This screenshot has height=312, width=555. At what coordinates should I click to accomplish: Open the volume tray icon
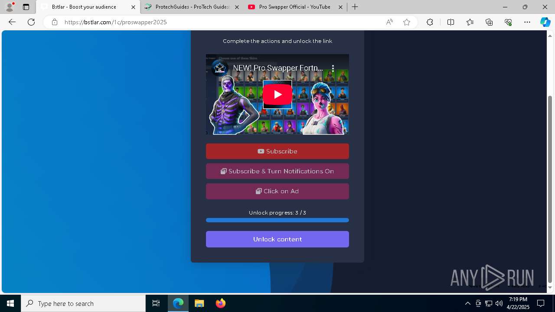[499, 303]
